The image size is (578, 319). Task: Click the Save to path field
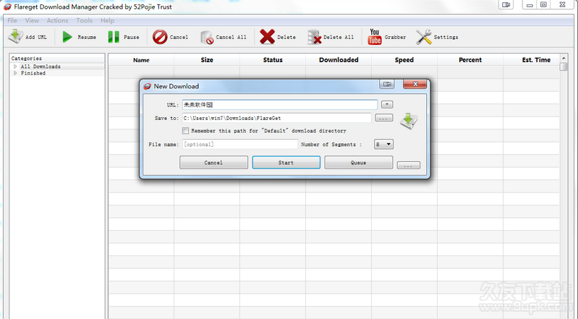pyautogui.click(x=277, y=118)
